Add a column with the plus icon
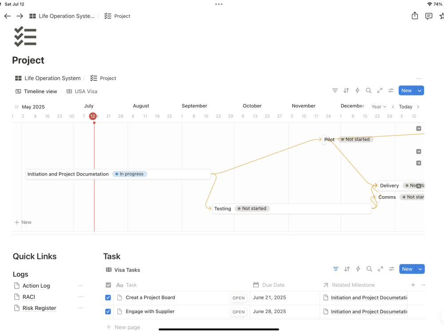The height and width of the screenshot is (333, 444). click(413, 285)
